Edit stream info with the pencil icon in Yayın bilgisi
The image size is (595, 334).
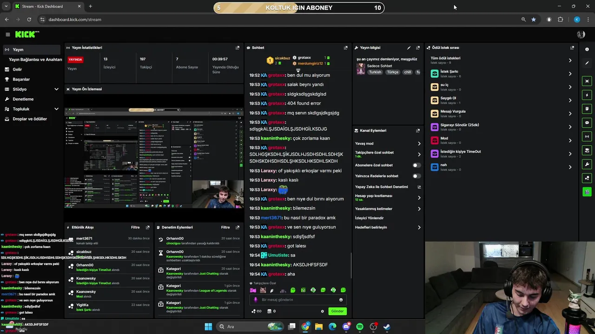click(x=409, y=48)
